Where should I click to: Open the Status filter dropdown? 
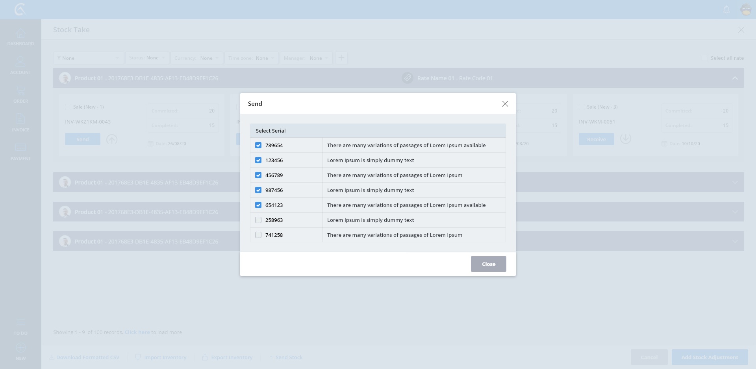pos(147,58)
